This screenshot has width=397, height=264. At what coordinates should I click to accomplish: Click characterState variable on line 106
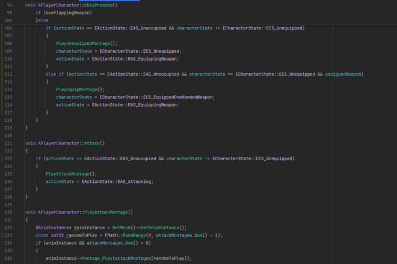click(194, 28)
